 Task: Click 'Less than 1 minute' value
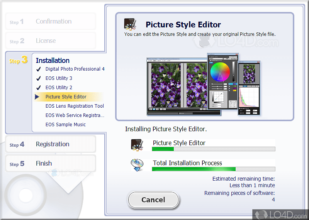point(252,185)
